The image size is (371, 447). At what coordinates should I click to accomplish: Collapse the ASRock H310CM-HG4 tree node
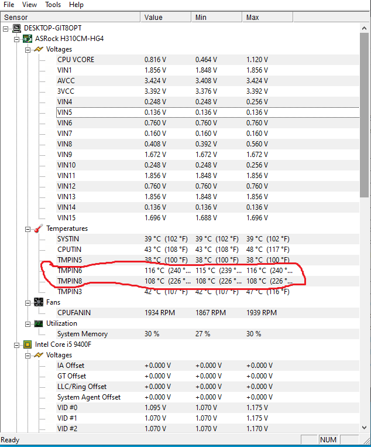pos(17,39)
